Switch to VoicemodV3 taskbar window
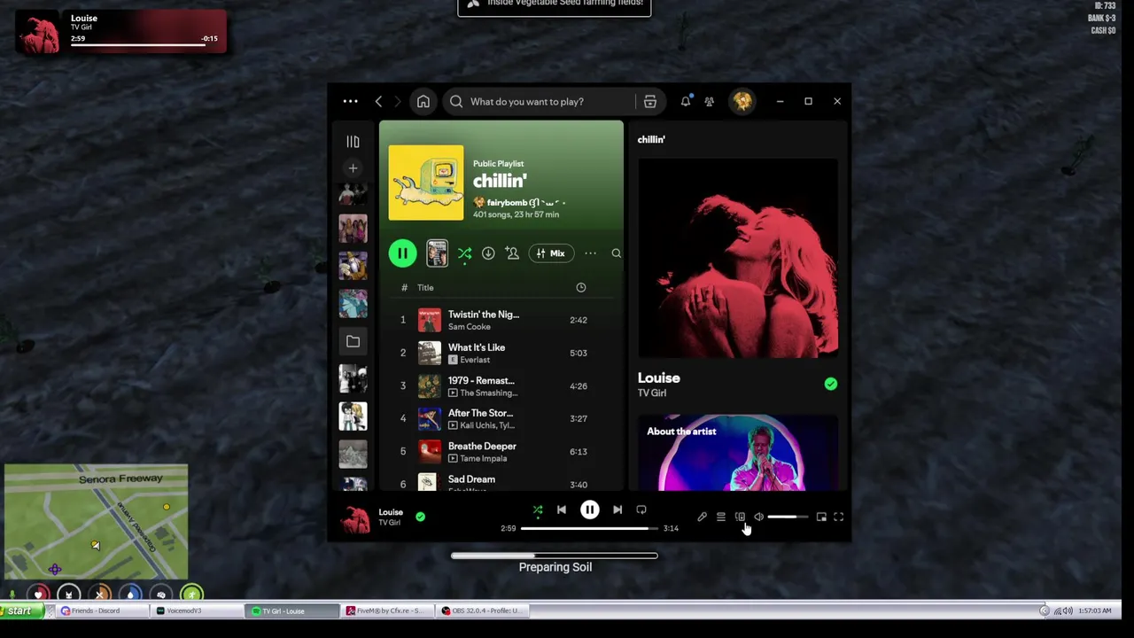The height and width of the screenshot is (638, 1134). coord(197,611)
